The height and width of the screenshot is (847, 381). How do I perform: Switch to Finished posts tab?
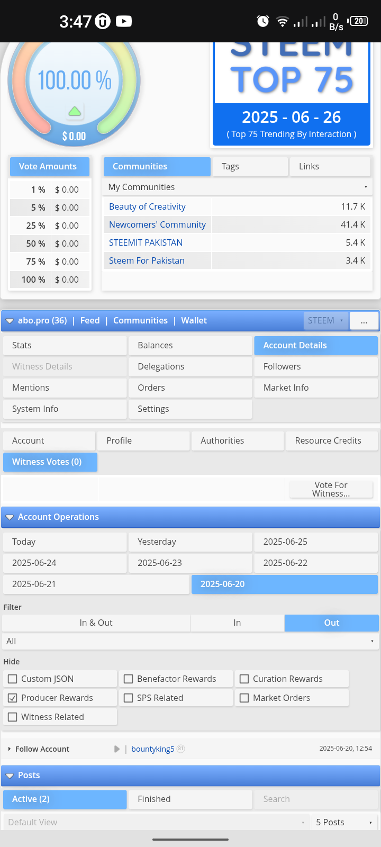[190, 799]
